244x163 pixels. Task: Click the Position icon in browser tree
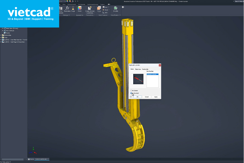click(x=5, y=33)
